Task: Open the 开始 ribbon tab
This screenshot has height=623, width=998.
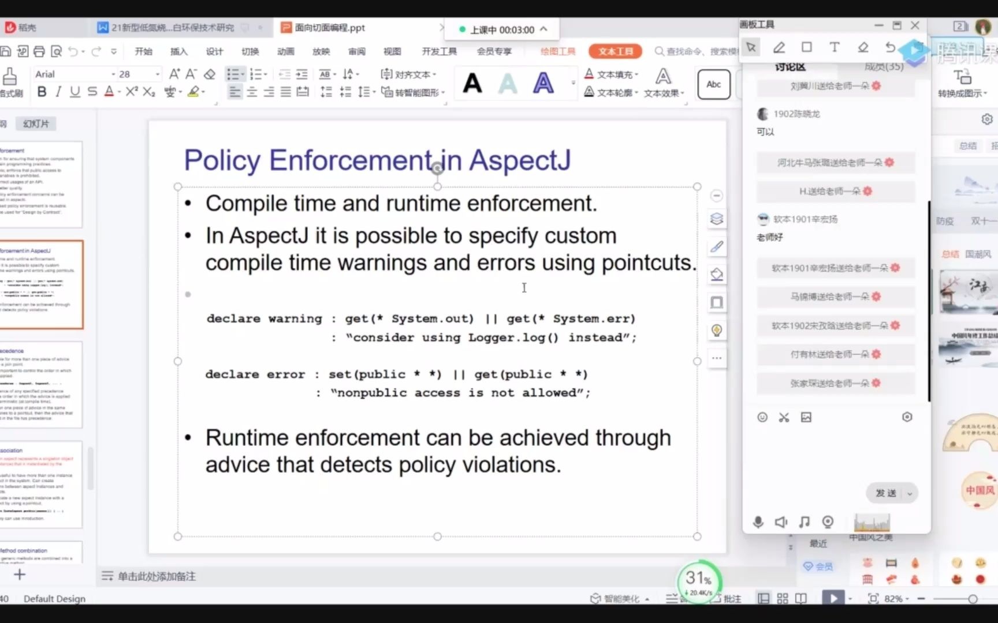Action: [143, 51]
